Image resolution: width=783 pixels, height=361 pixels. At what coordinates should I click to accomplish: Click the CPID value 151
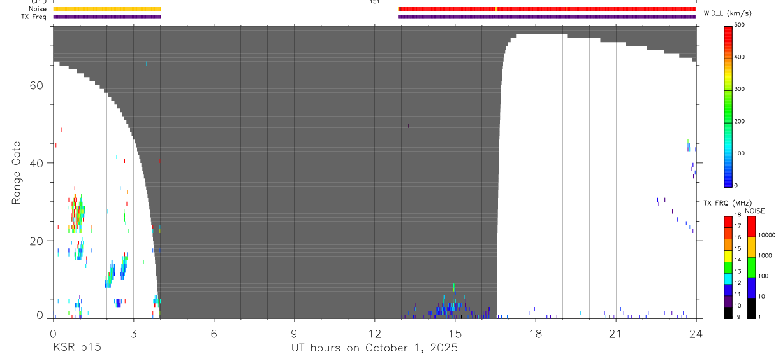tap(374, 2)
